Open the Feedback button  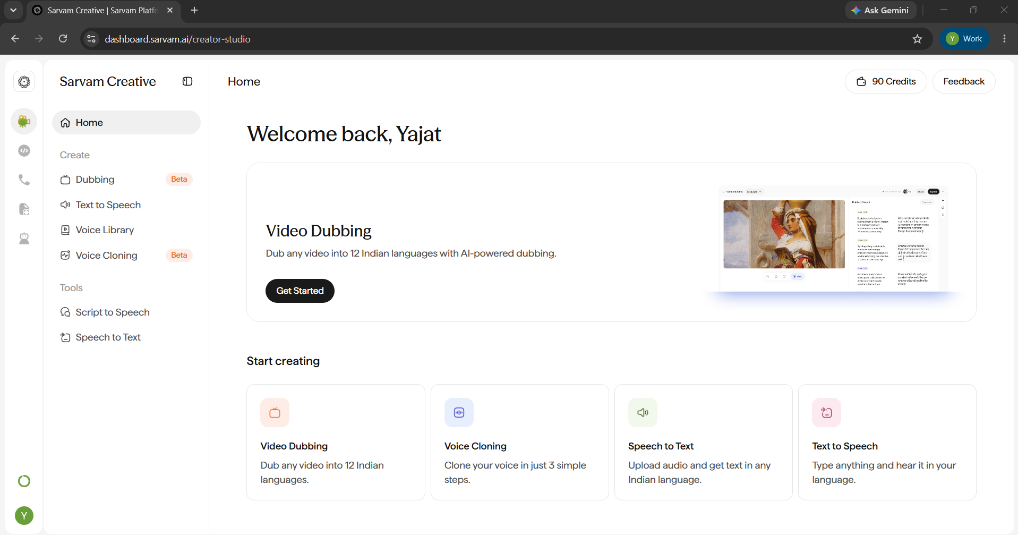[964, 81]
